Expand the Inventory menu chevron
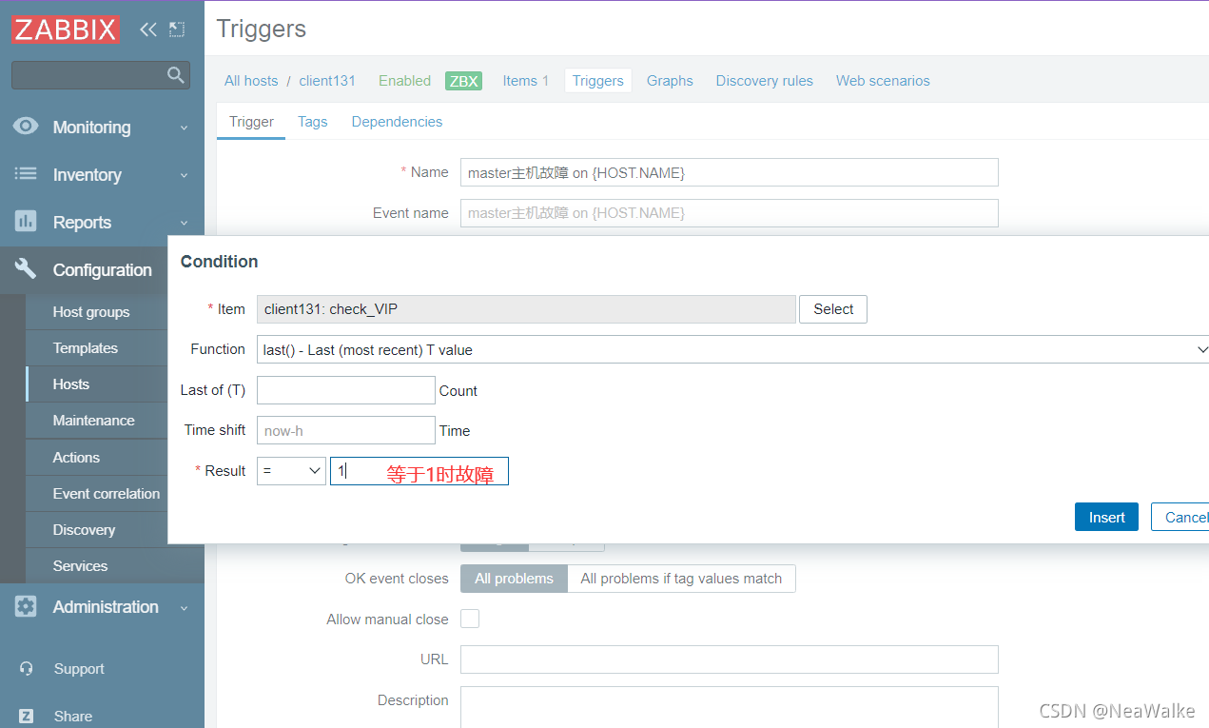Image resolution: width=1209 pixels, height=728 pixels. coord(185,175)
